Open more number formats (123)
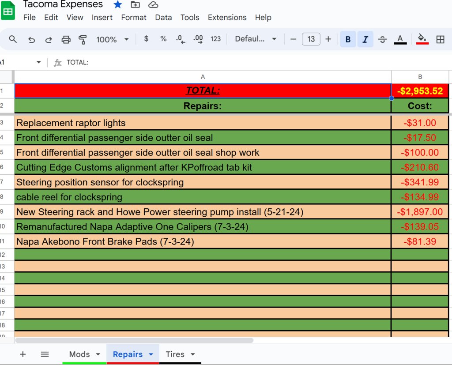 point(215,39)
